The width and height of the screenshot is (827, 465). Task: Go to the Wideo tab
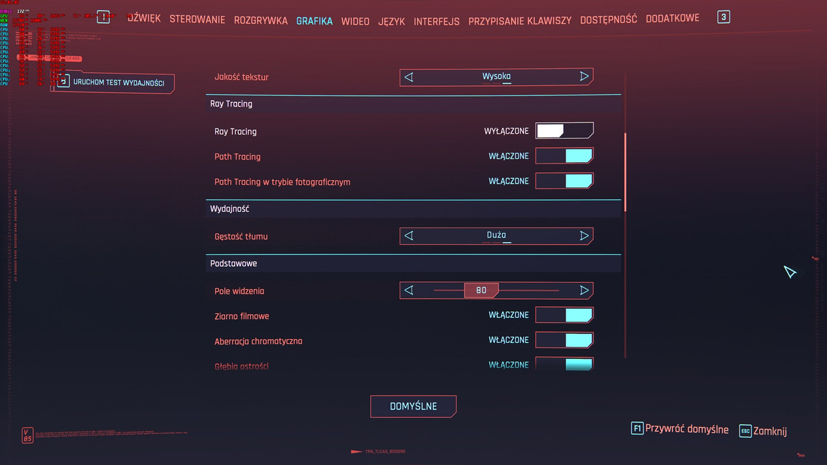[x=355, y=21]
